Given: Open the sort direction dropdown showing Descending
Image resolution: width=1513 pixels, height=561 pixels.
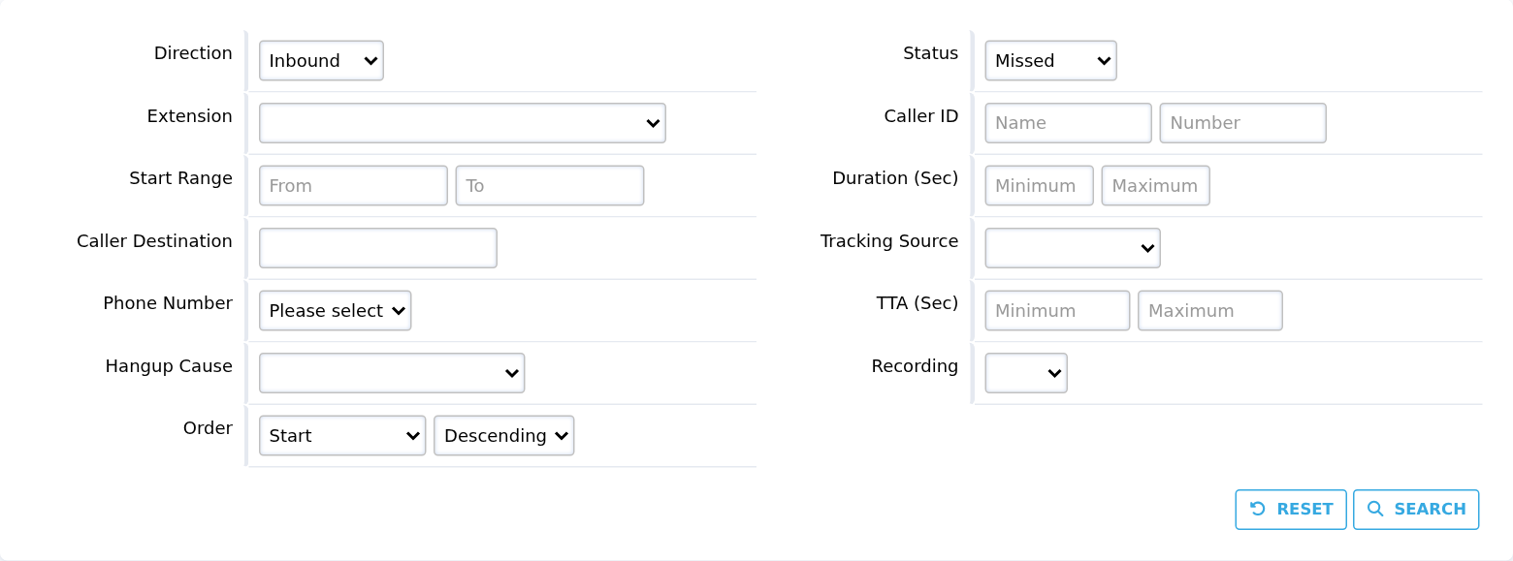Looking at the screenshot, I should coord(504,436).
